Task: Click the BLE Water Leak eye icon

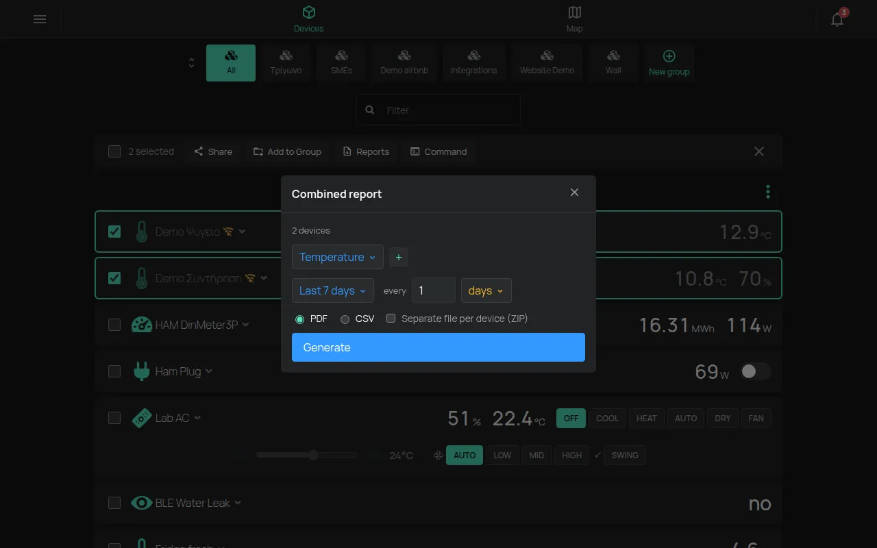Action: 142,503
